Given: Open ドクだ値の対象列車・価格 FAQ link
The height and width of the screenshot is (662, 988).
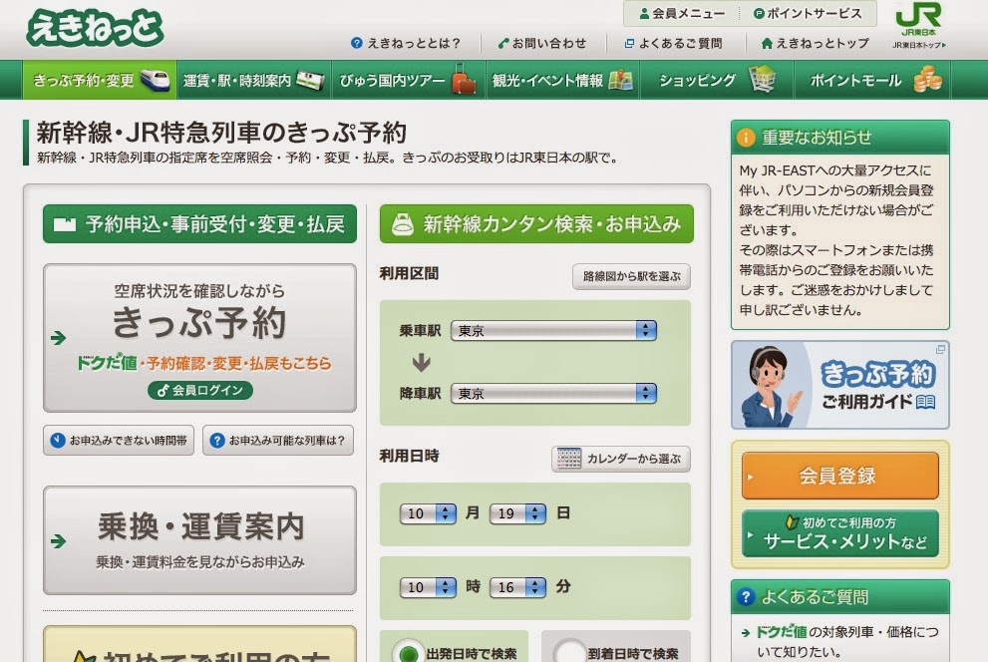Looking at the screenshot, I should [846, 641].
